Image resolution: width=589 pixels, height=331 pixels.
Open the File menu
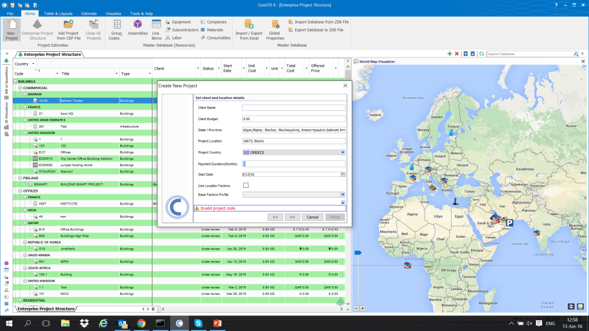pyautogui.click(x=10, y=14)
